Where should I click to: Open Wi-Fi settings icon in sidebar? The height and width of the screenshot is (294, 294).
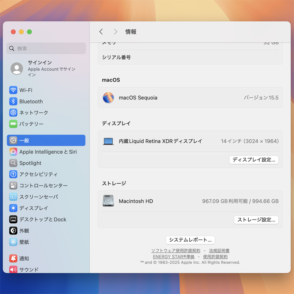(13, 90)
